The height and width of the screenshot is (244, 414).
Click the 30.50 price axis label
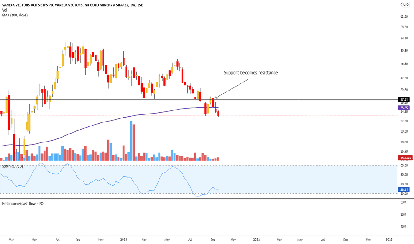[404, 131]
